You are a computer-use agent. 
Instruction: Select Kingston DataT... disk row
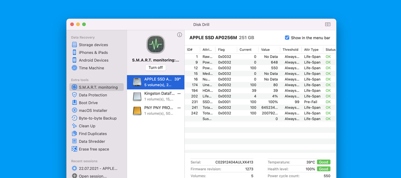coord(156,96)
